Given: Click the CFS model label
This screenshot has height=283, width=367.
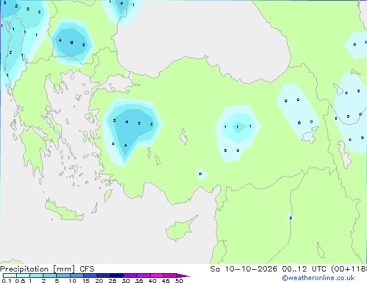Looking at the screenshot, I should click(x=87, y=269).
